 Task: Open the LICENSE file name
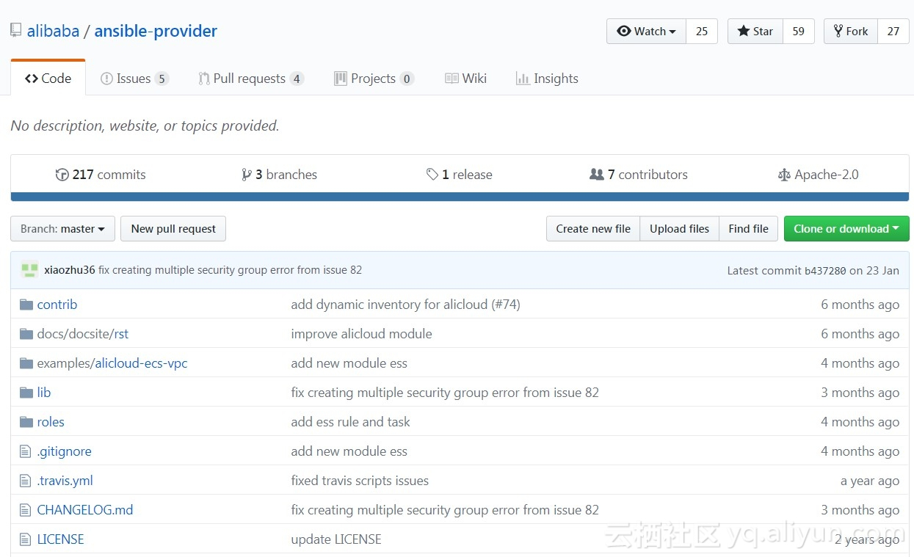point(61,539)
